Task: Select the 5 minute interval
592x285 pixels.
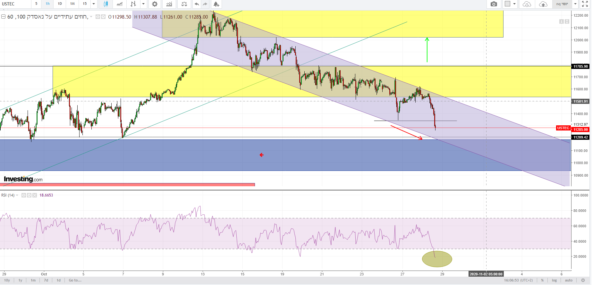Action: tap(36, 4)
